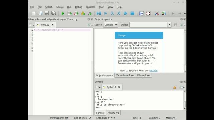Expand the Object combo box arrow
This screenshot has height=120, width=214.
click(170, 25)
